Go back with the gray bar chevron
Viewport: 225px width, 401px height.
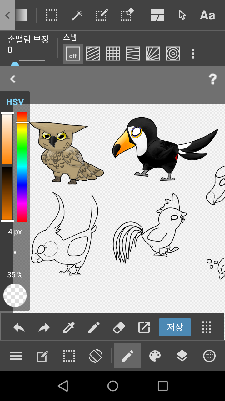12,79
